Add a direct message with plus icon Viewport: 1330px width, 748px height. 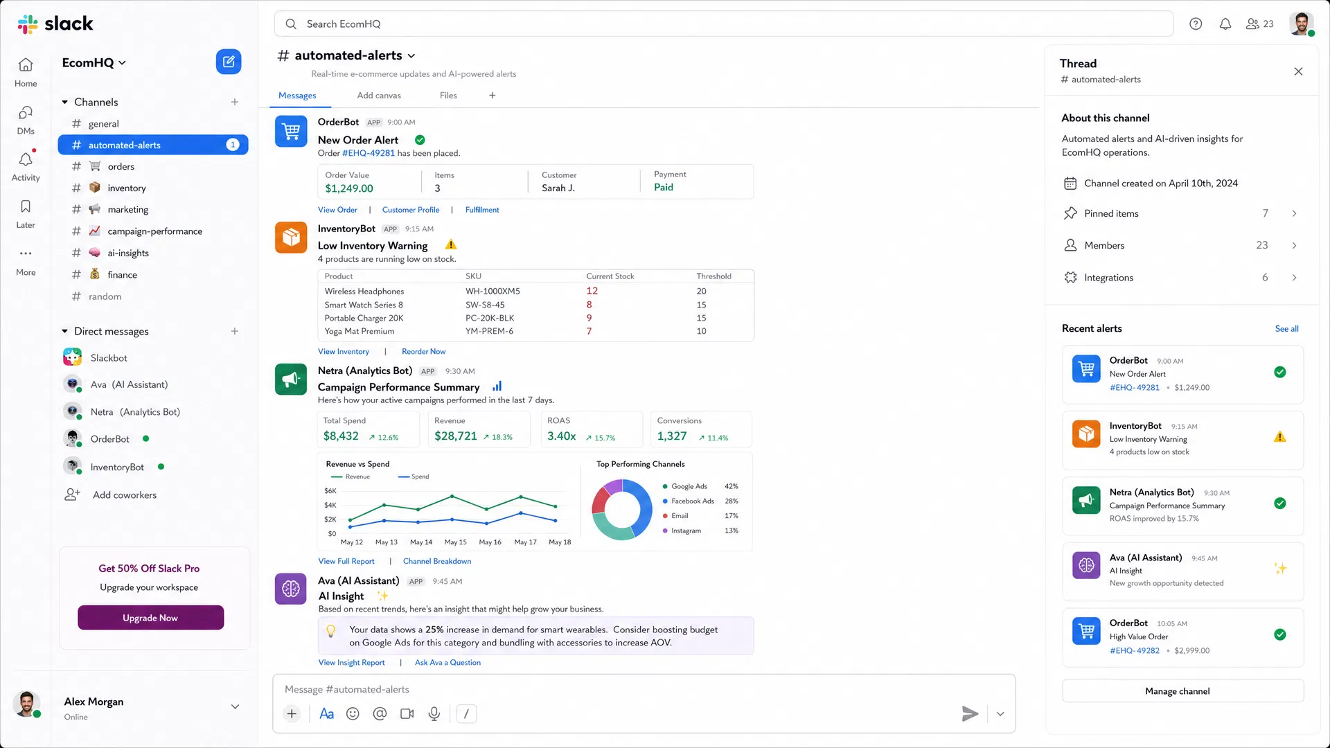(x=235, y=331)
